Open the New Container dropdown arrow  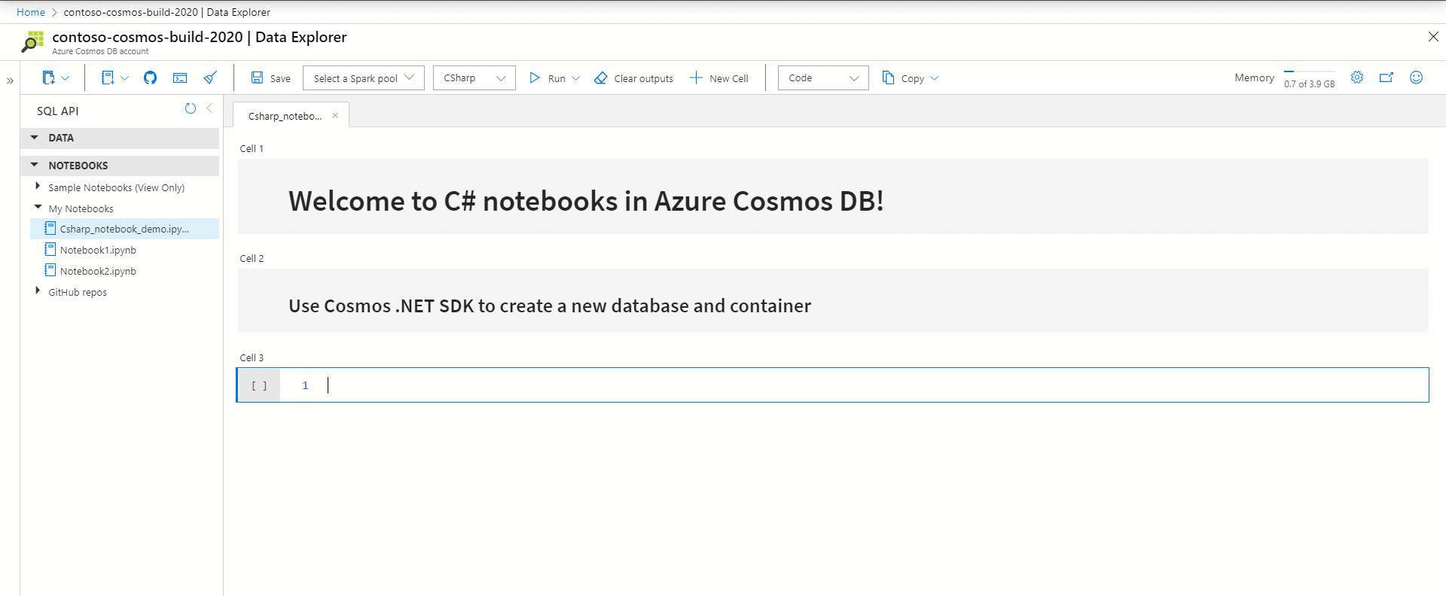click(66, 78)
